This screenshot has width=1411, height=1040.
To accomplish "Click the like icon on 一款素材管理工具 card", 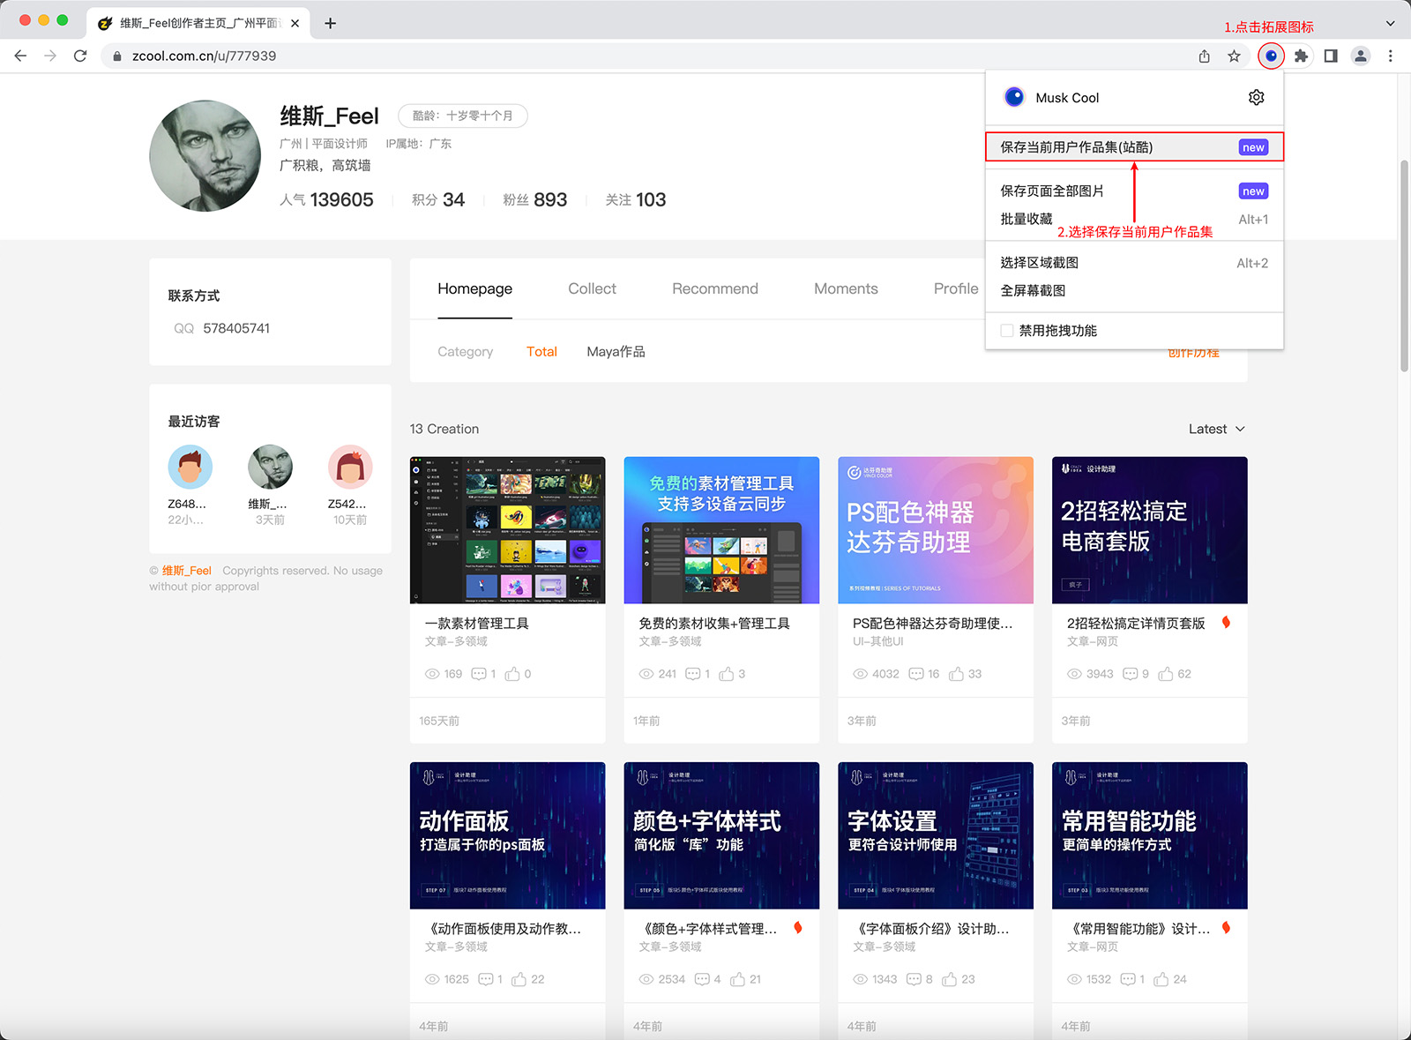I will pos(511,673).
